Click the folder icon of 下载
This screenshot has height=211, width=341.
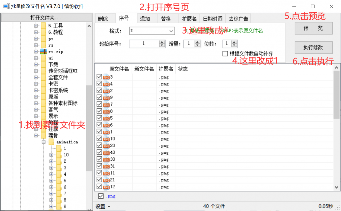[44, 64]
